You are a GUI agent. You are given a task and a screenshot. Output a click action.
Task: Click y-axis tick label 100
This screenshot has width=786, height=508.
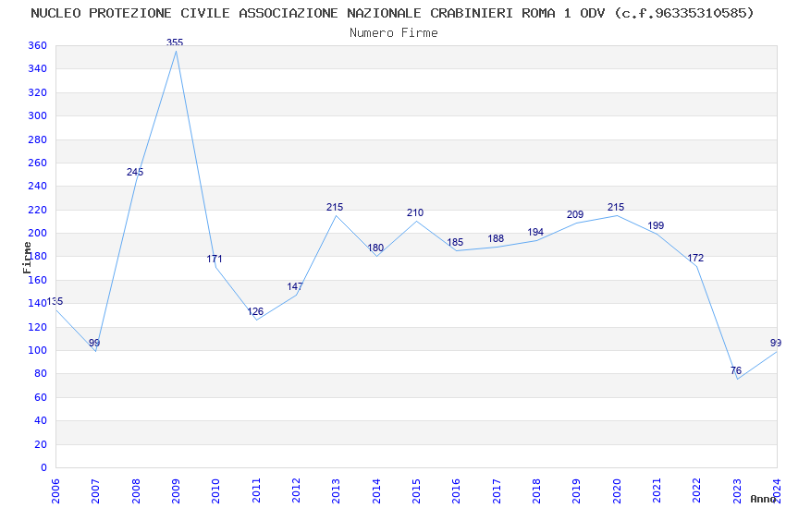[38, 350]
